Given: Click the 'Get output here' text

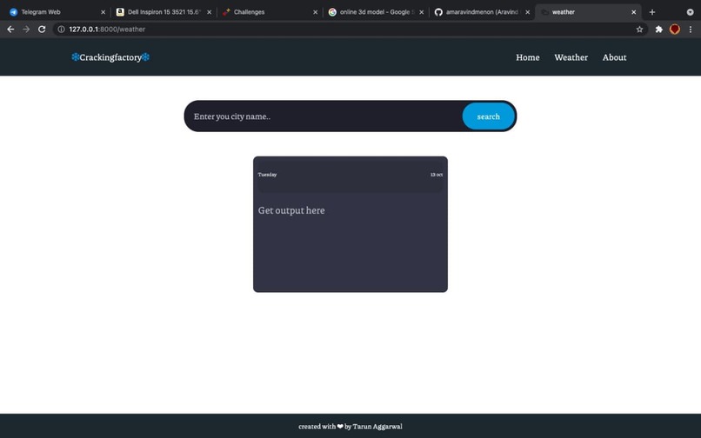Looking at the screenshot, I should (x=291, y=210).
